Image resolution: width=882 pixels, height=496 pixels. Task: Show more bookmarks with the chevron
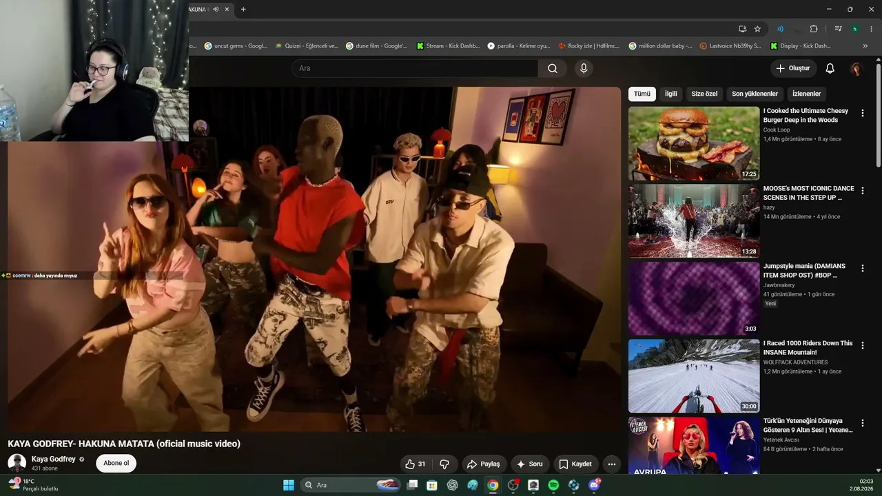pyautogui.click(x=865, y=46)
